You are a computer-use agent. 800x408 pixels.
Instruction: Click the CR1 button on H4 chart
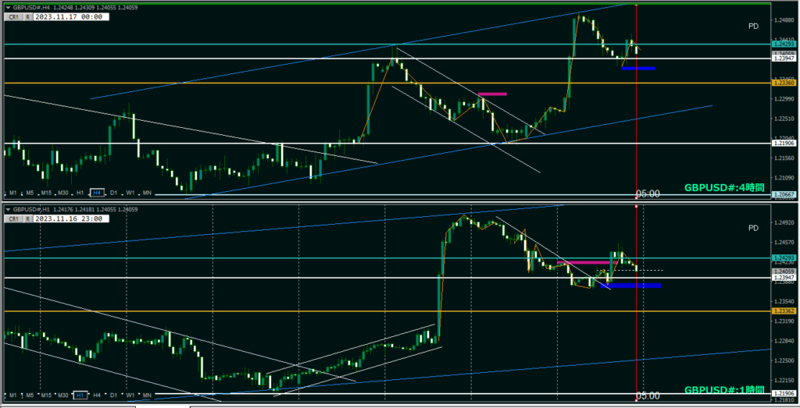14,17
